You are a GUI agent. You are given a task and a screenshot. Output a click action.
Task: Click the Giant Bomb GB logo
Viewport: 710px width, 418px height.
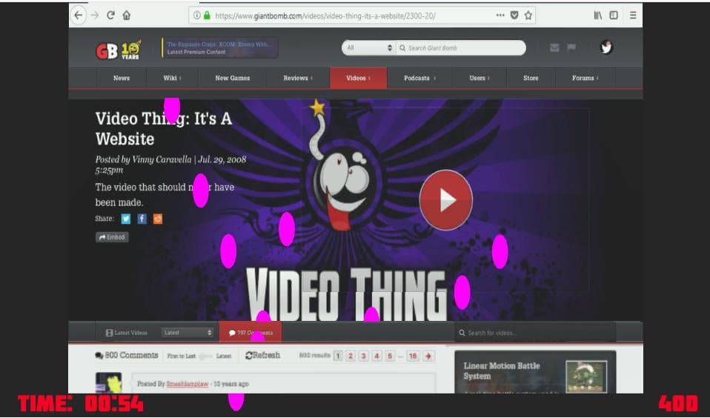click(x=107, y=51)
